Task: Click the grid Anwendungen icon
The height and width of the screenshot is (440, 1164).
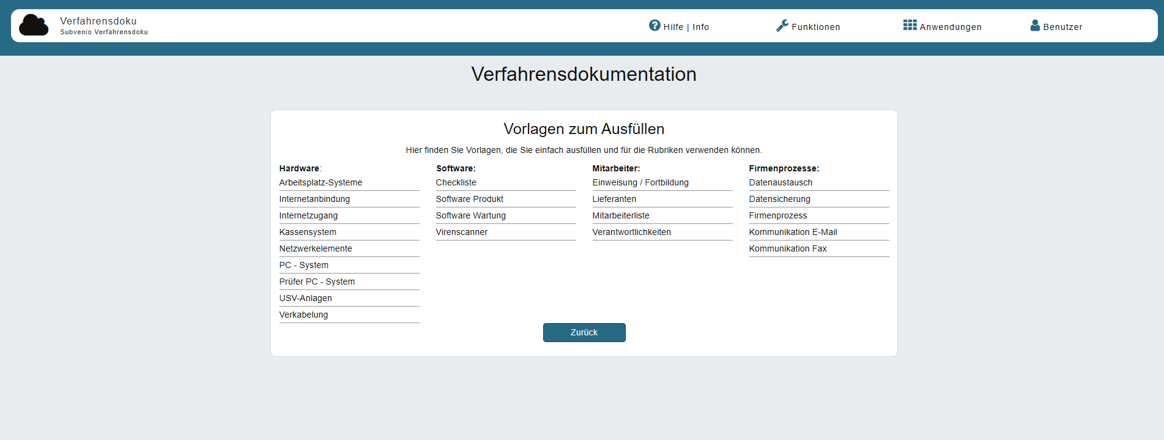Action: coord(910,25)
